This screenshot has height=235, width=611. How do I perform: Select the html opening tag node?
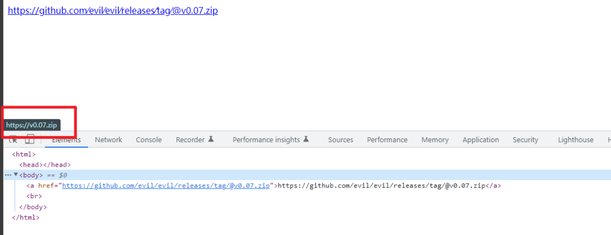pyautogui.click(x=24, y=154)
